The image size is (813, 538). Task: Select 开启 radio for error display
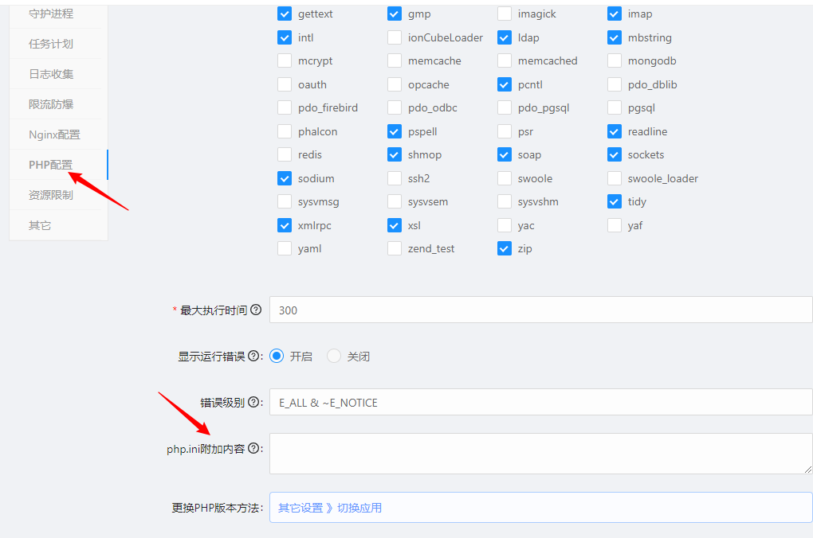coord(277,357)
